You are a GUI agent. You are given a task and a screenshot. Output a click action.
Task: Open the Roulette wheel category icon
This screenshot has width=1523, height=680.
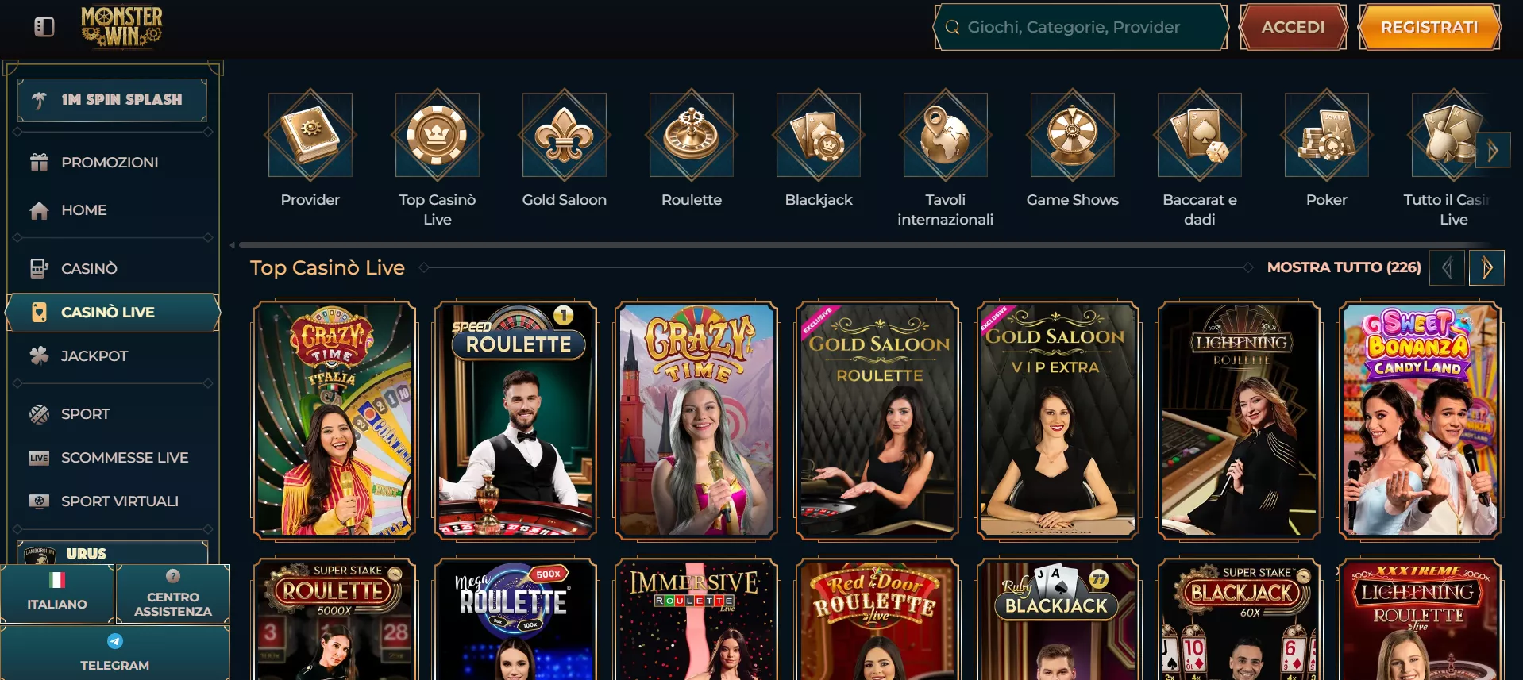[691, 135]
